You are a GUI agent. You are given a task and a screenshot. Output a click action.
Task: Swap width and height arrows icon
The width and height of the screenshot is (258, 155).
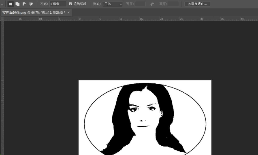(x=152, y=4)
